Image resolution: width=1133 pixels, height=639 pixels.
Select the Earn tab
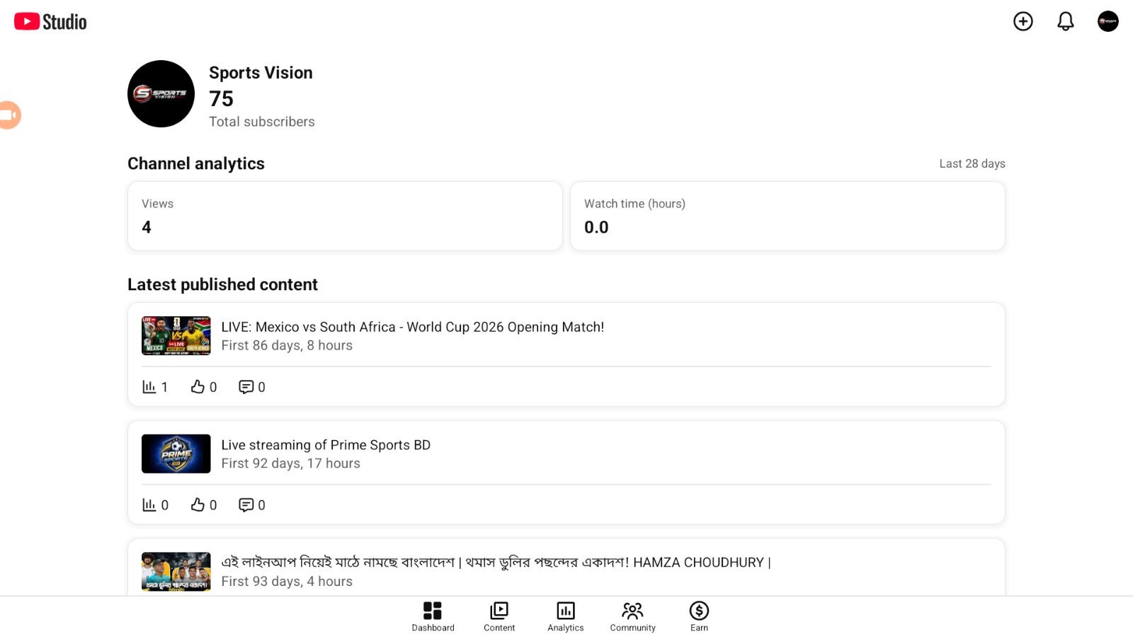point(699,616)
